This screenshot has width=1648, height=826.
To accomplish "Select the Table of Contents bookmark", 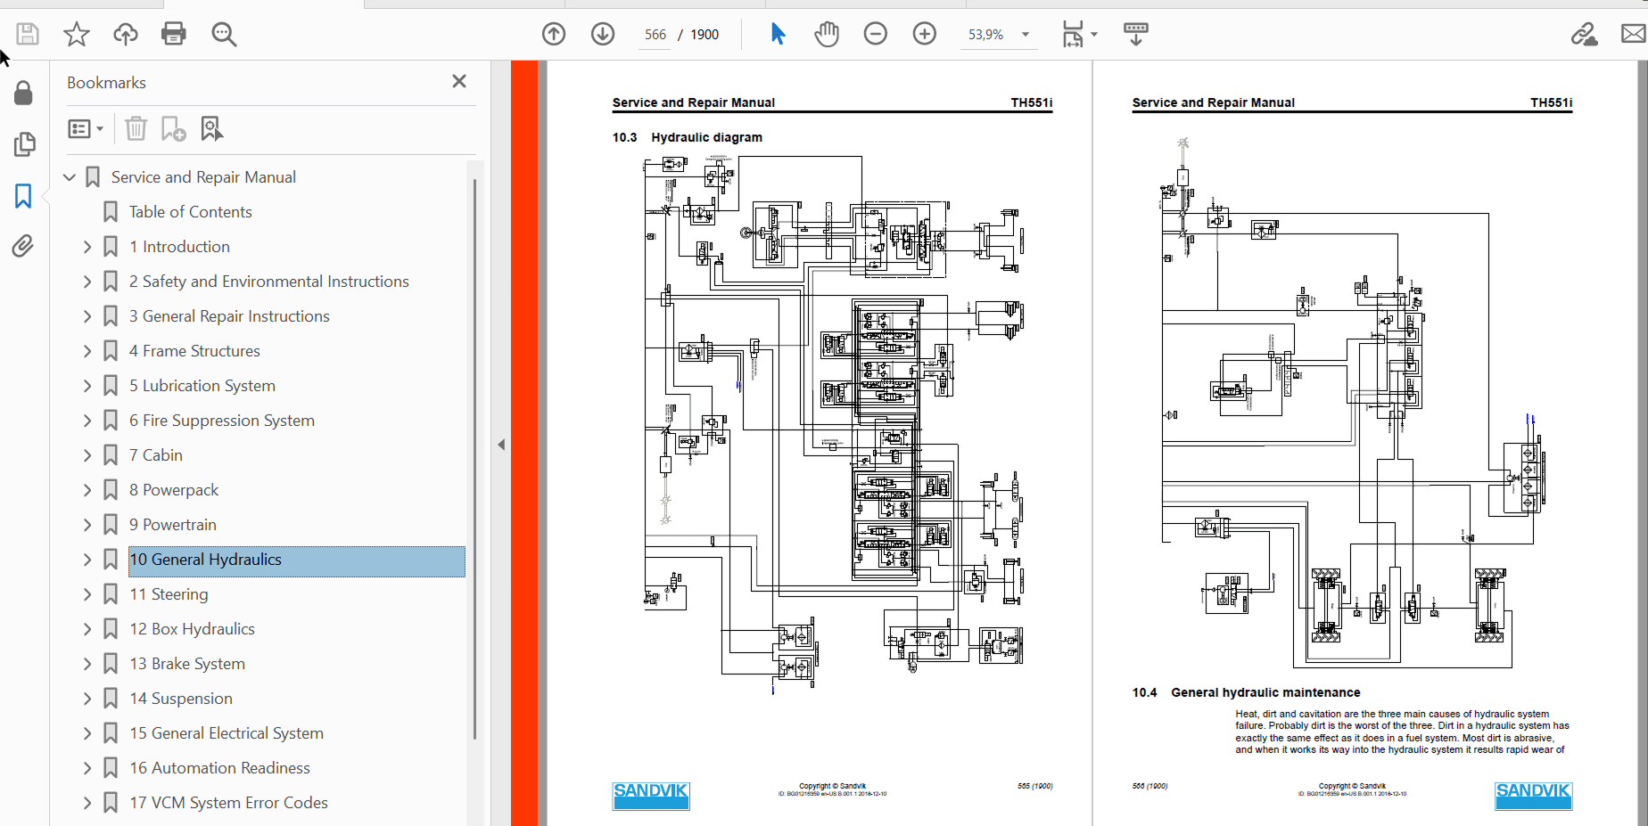I will [x=190, y=212].
